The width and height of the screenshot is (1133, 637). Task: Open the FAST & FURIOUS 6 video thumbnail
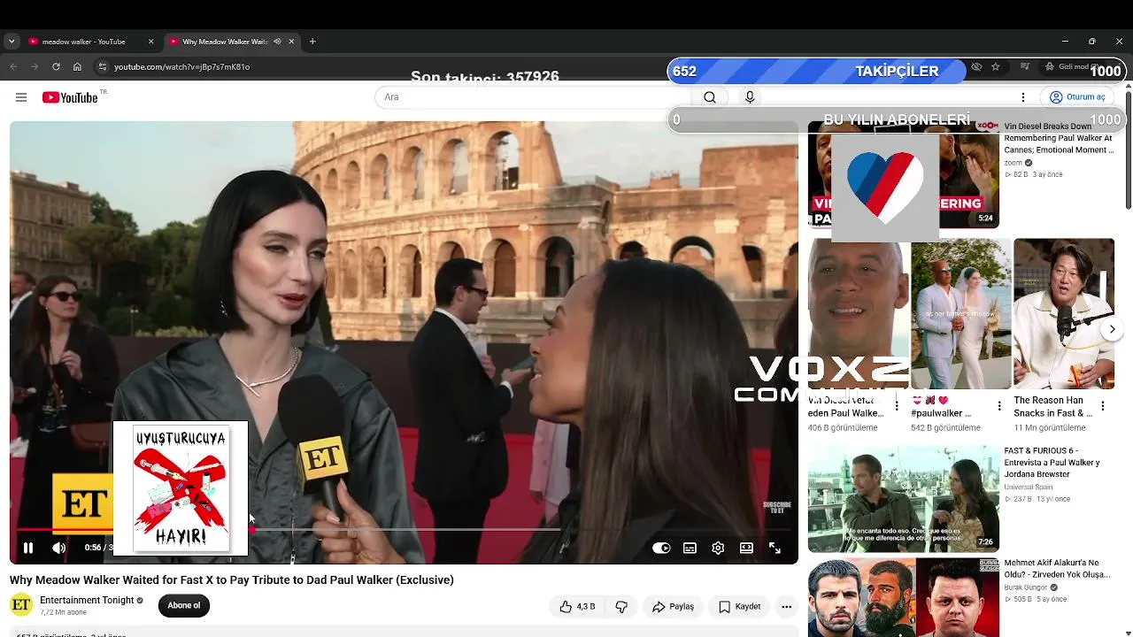click(904, 499)
